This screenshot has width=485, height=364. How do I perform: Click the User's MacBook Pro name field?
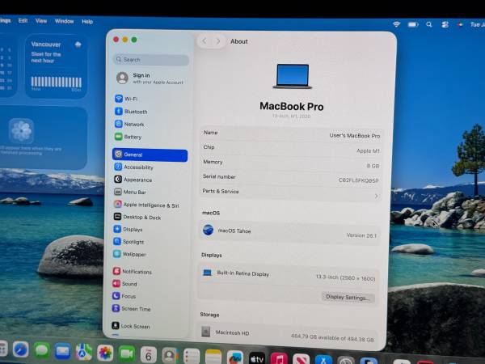coord(355,136)
